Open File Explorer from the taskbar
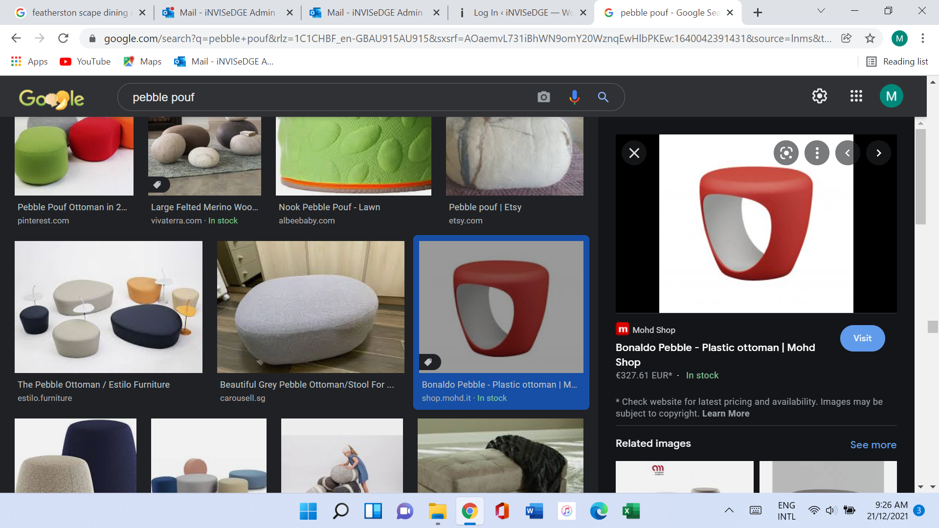 (437, 511)
